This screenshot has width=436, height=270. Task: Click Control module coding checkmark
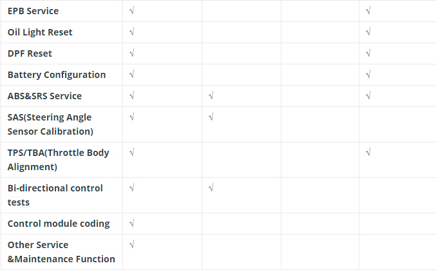(132, 223)
